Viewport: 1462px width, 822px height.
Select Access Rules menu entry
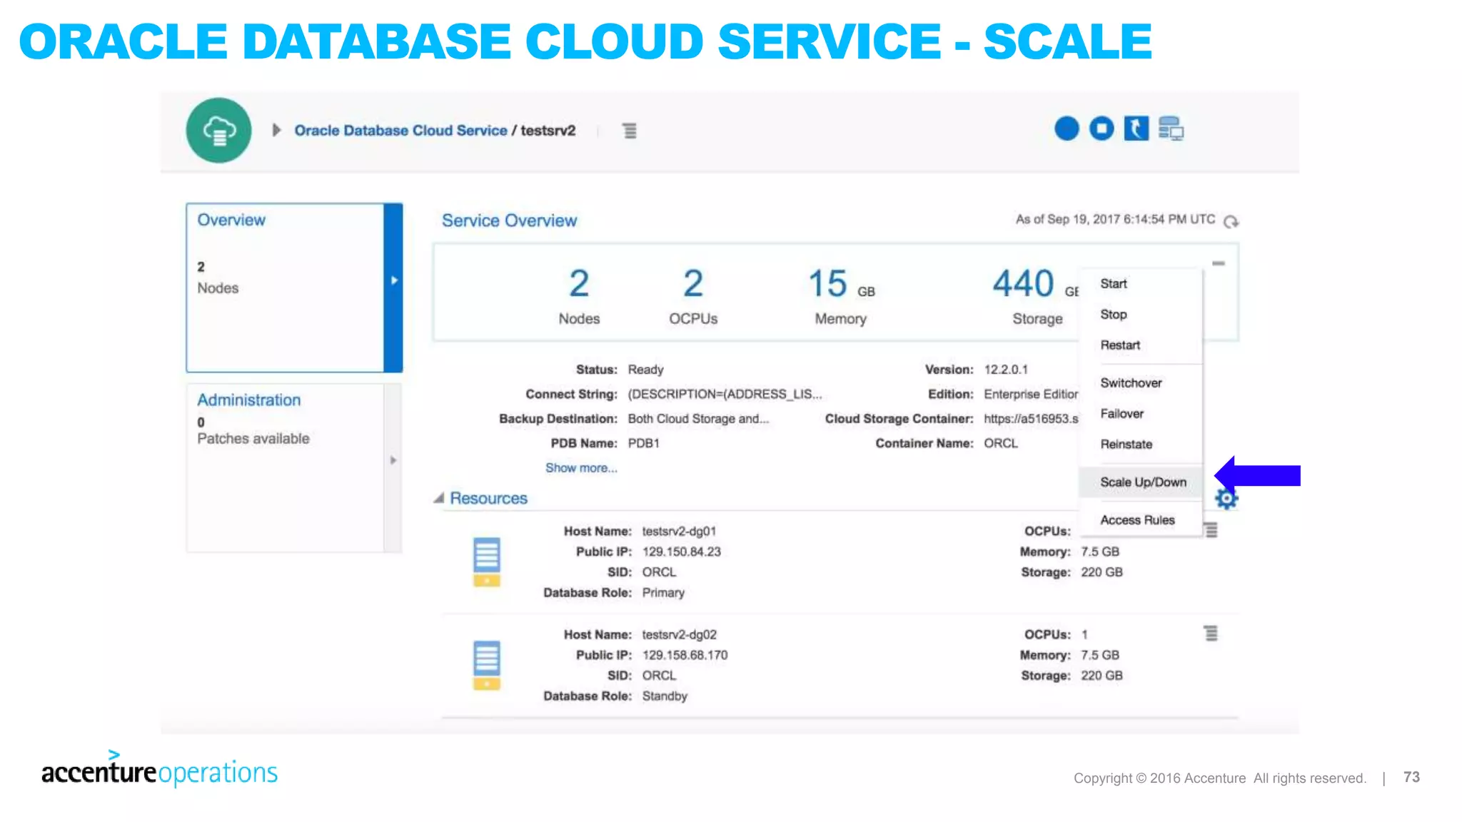pos(1137,520)
